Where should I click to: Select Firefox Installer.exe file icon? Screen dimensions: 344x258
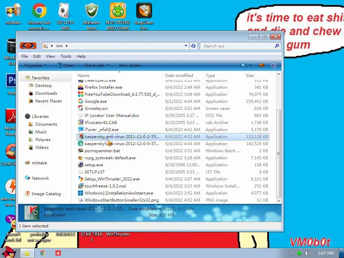[81, 87]
